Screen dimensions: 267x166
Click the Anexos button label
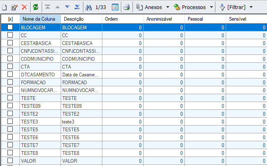pos(153,7)
